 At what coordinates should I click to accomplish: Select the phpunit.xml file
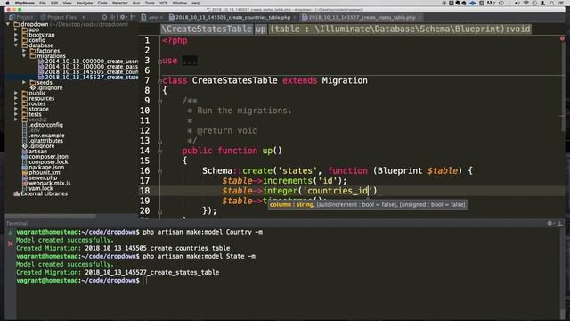42,172
